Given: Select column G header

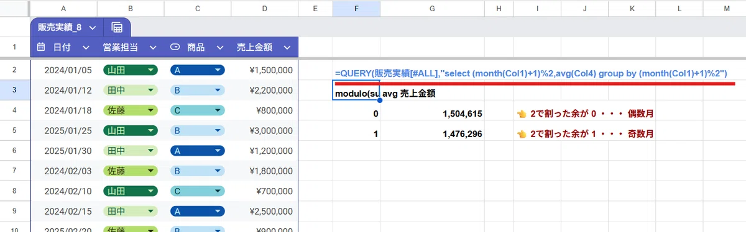Looking at the screenshot, I should pos(432,8).
